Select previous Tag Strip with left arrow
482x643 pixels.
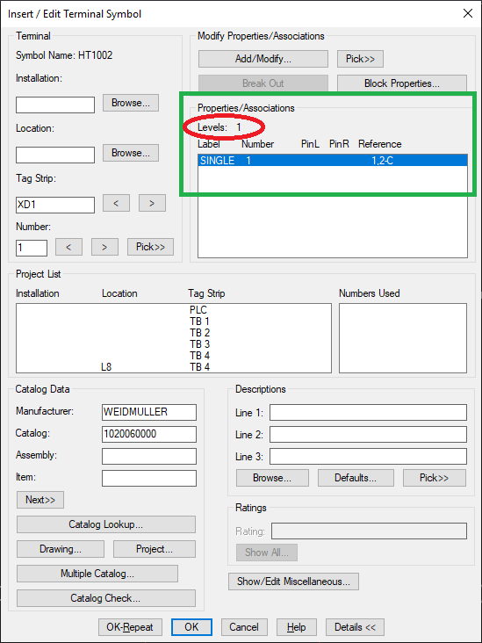pyautogui.click(x=116, y=203)
